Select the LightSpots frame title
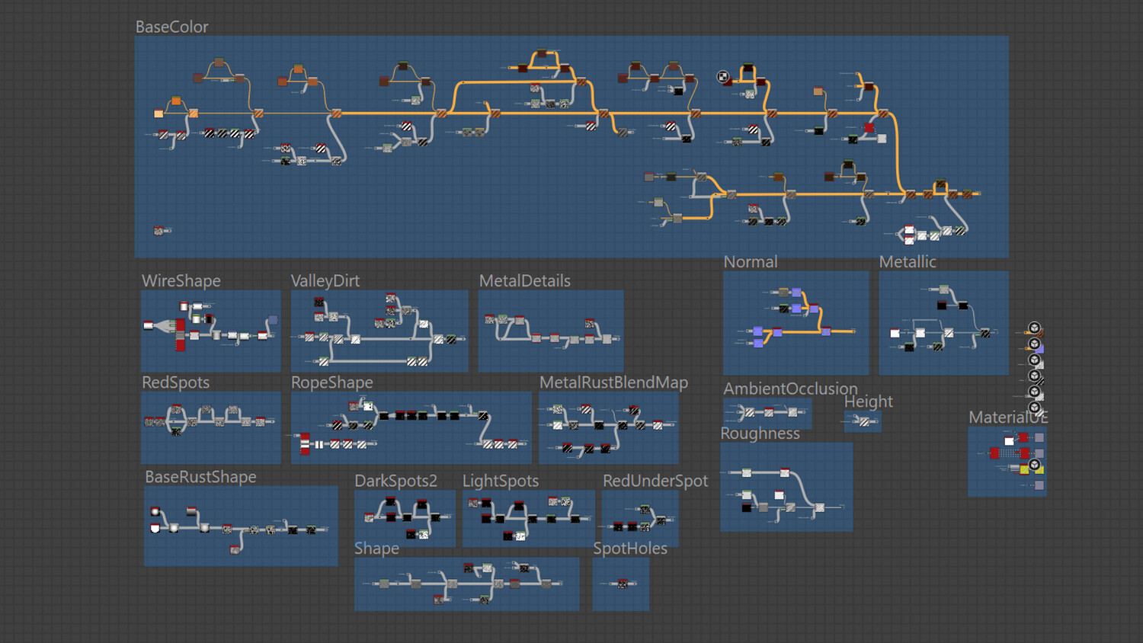 (x=501, y=481)
